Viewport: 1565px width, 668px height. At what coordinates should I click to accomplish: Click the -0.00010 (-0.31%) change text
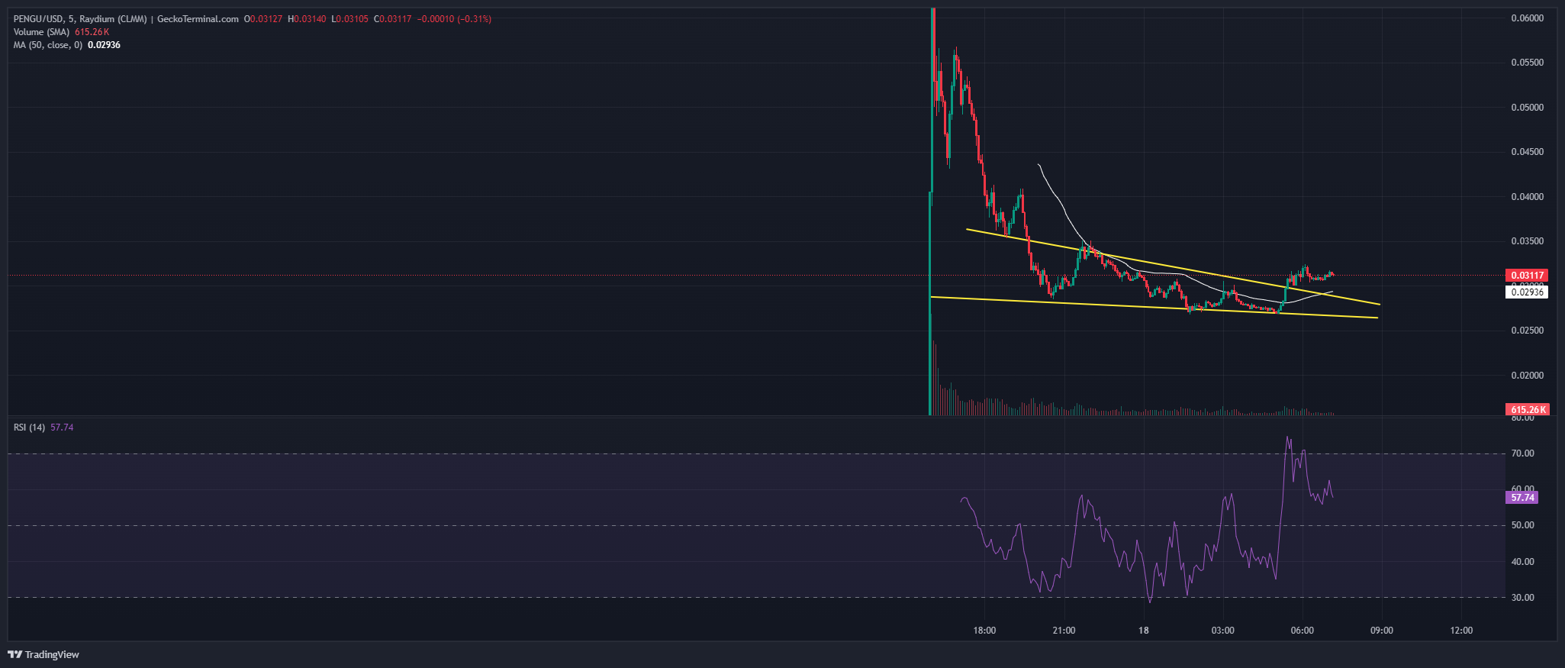click(454, 19)
